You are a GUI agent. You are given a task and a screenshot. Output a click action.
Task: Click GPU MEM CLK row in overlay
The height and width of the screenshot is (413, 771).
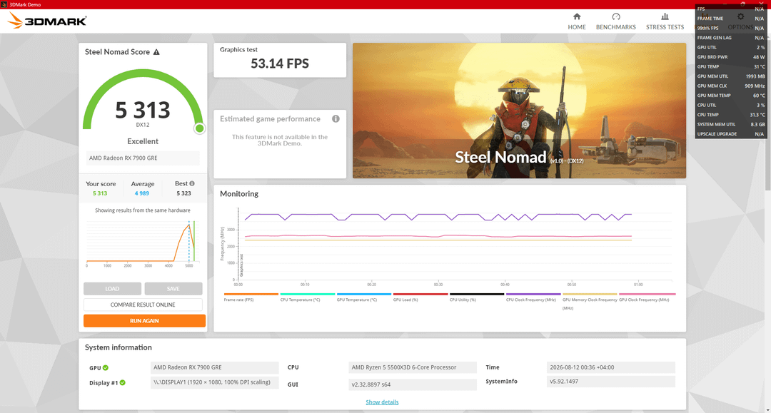pyautogui.click(x=731, y=86)
